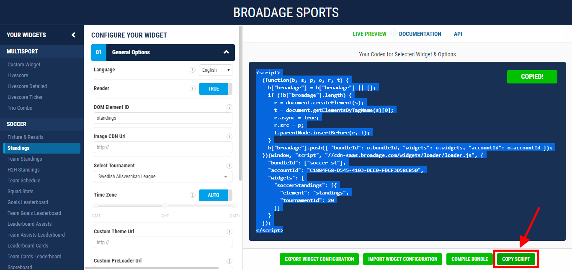Toggle the Time Zone AUTO switch
572x270 pixels.
click(215, 195)
